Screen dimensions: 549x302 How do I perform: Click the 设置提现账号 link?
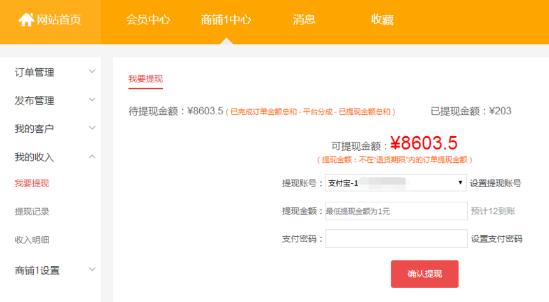(495, 183)
